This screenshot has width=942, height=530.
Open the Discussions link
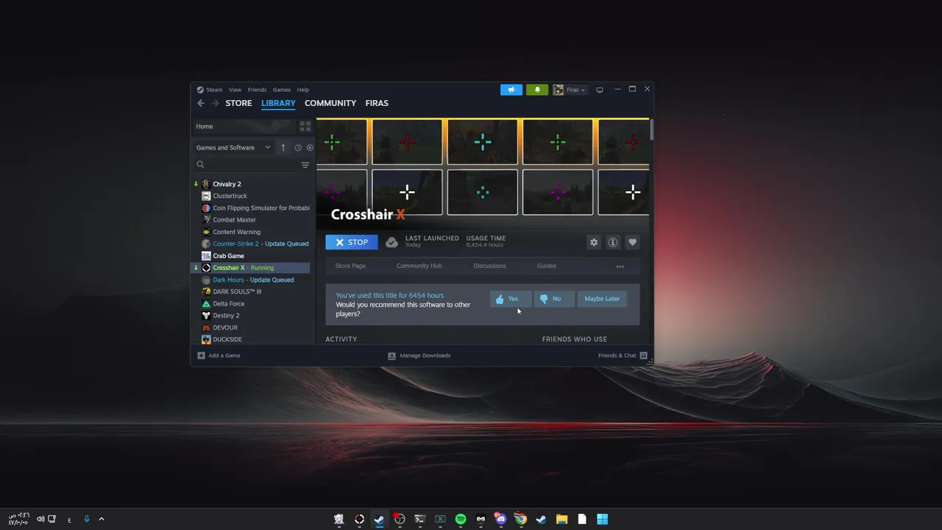489,266
